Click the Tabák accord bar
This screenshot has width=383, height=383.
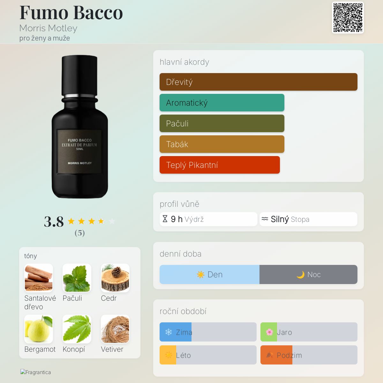pos(222,144)
